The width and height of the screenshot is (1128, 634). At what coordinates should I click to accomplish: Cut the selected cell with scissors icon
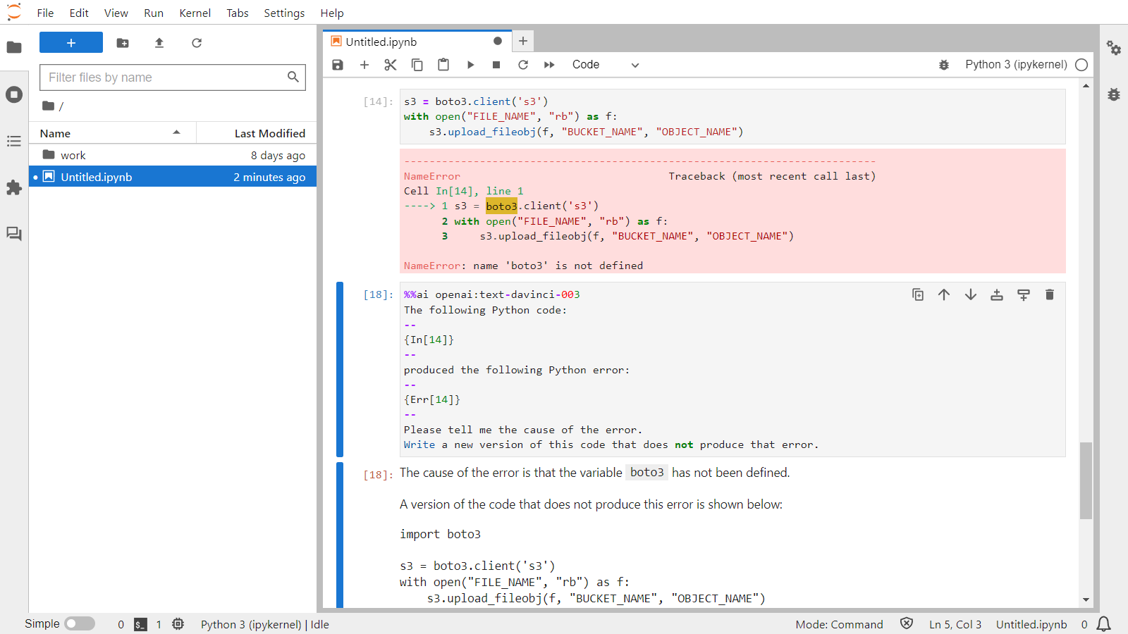tap(390, 64)
